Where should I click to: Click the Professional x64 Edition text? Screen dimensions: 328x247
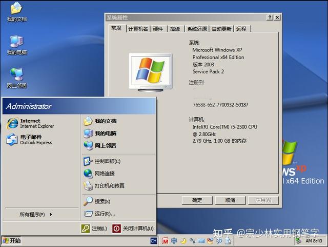click(218, 57)
